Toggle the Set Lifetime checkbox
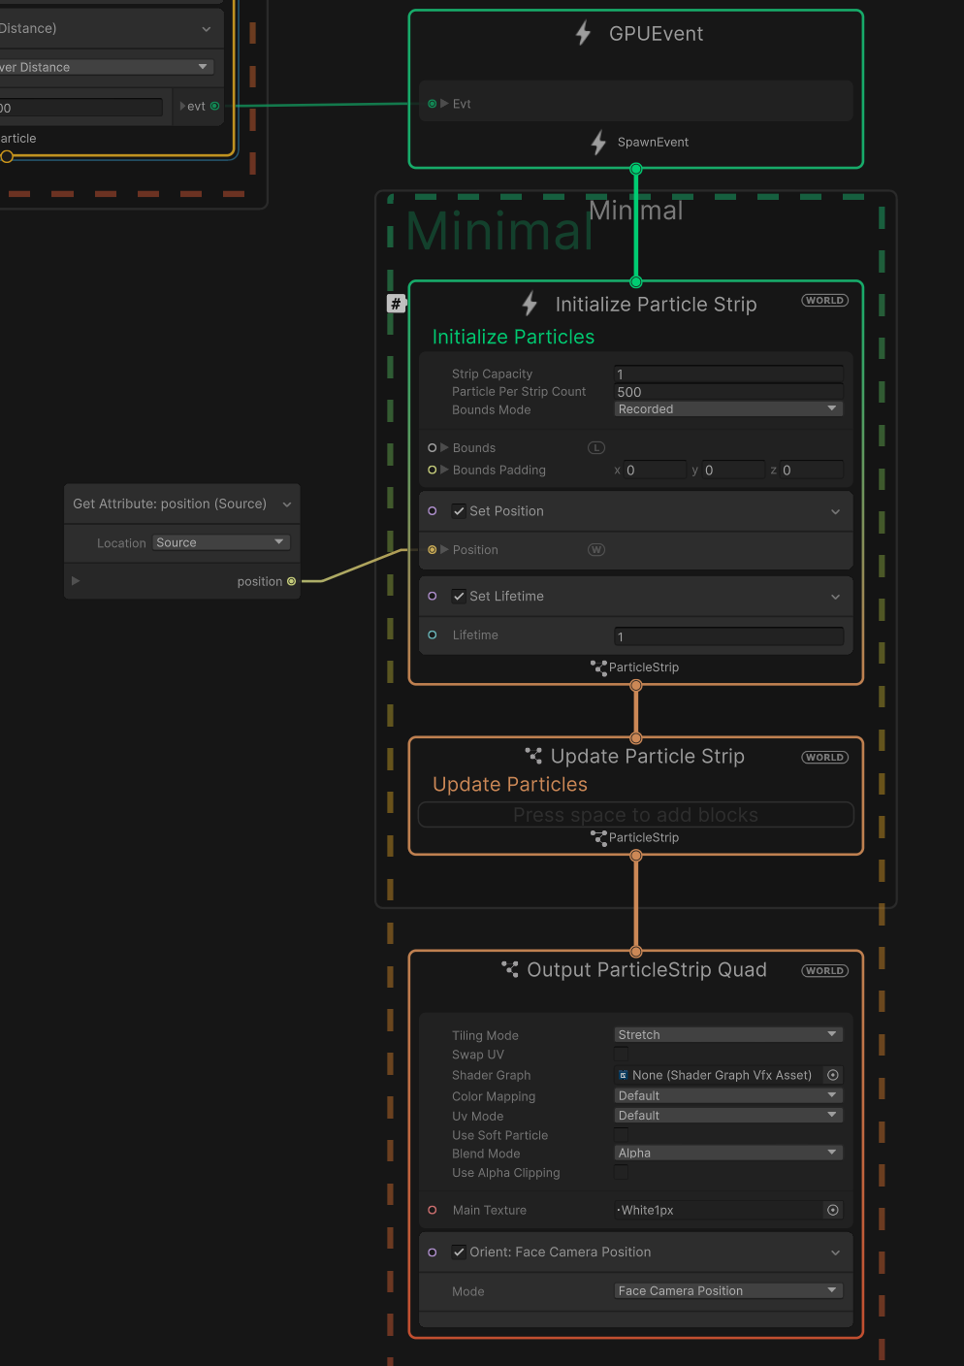The width and height of the screenshot is (964, 1366). tap(459, 597)
